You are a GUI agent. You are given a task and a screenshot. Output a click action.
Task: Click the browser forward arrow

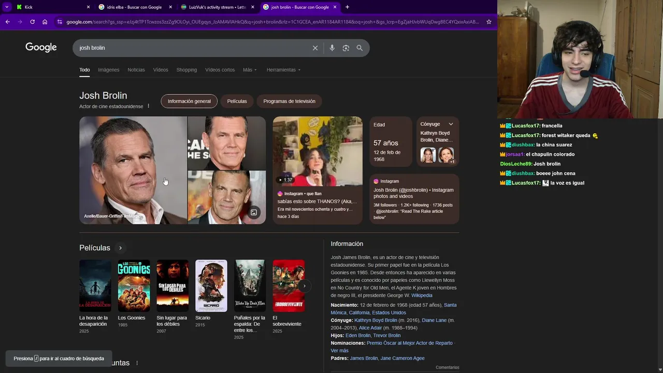pos(20,22)
